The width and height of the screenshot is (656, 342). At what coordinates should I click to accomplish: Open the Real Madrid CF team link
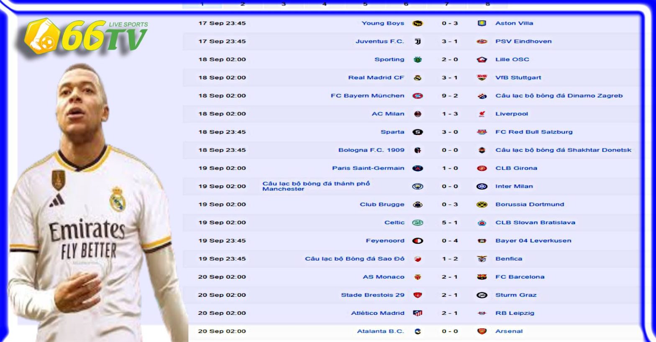tap(376, 78)
